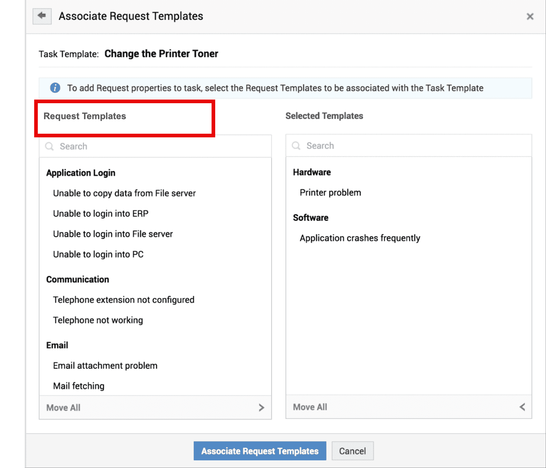Click the magnifier icon in Selected Templates search
The height and width of the screenshot is (468, 546).
(296, 146)
